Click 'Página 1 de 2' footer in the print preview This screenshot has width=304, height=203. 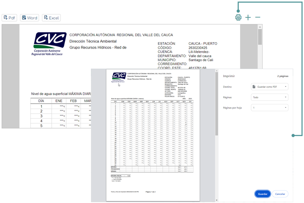[151, 192]
